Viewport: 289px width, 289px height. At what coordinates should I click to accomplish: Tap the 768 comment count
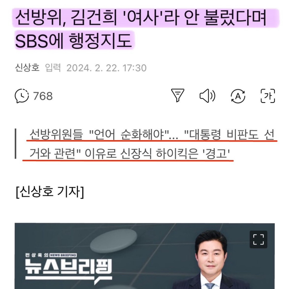tap(43, 96)
